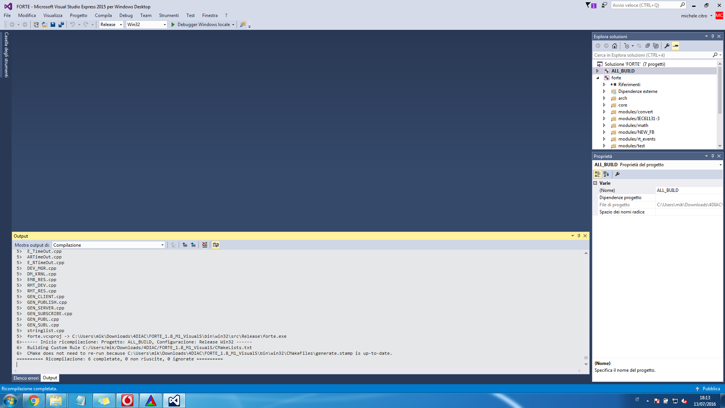Sort Proprietà alphabetically
Viewport: 725px width, 408px height.
pyautogui.click(x=606, y=174)
